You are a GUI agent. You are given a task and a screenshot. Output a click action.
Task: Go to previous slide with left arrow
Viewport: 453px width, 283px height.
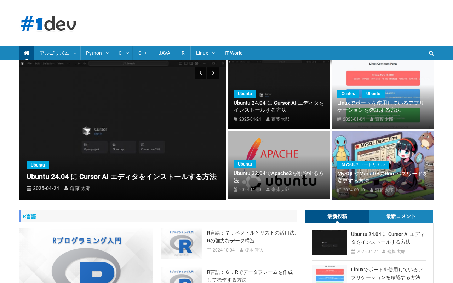click(x=200, y=73)
